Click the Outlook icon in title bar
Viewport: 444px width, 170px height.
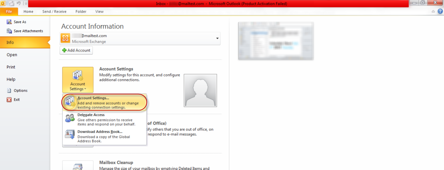point(2,3)
